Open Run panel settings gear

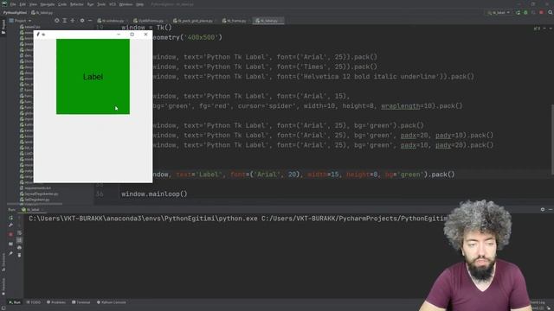coord(543,209)
